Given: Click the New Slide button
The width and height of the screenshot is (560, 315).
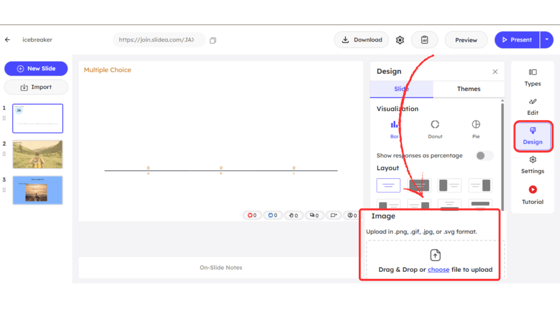Looking at the screenshot, I should coord(36,68).
